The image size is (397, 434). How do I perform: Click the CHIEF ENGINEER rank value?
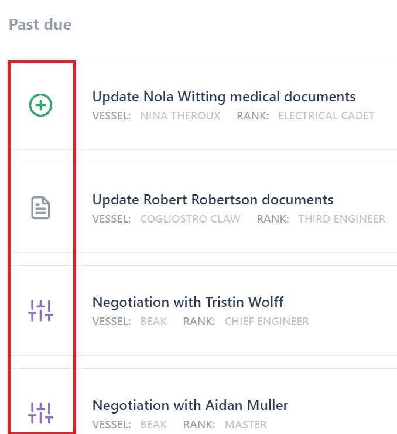click(x=266, y=322)
